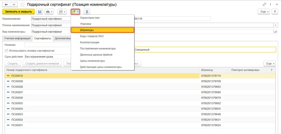Open the top Еще dropdown menu
The image size is (281, 134).
click(x=264, y=12)
